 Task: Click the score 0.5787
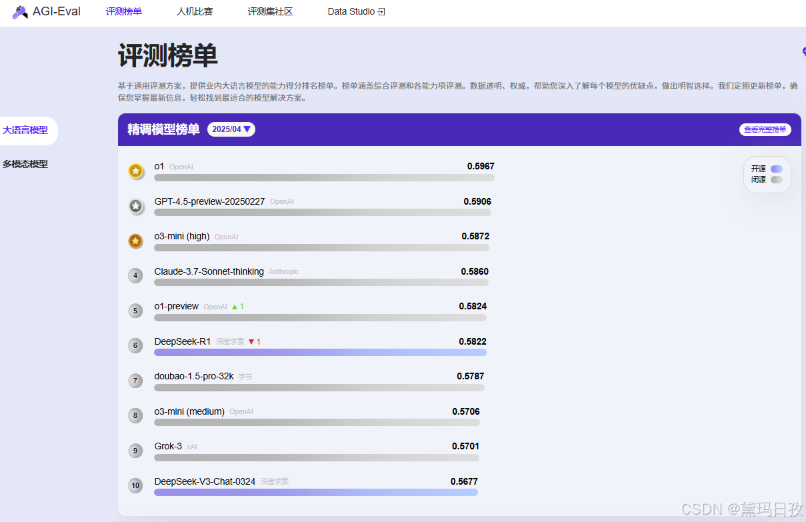coord(471,376)
